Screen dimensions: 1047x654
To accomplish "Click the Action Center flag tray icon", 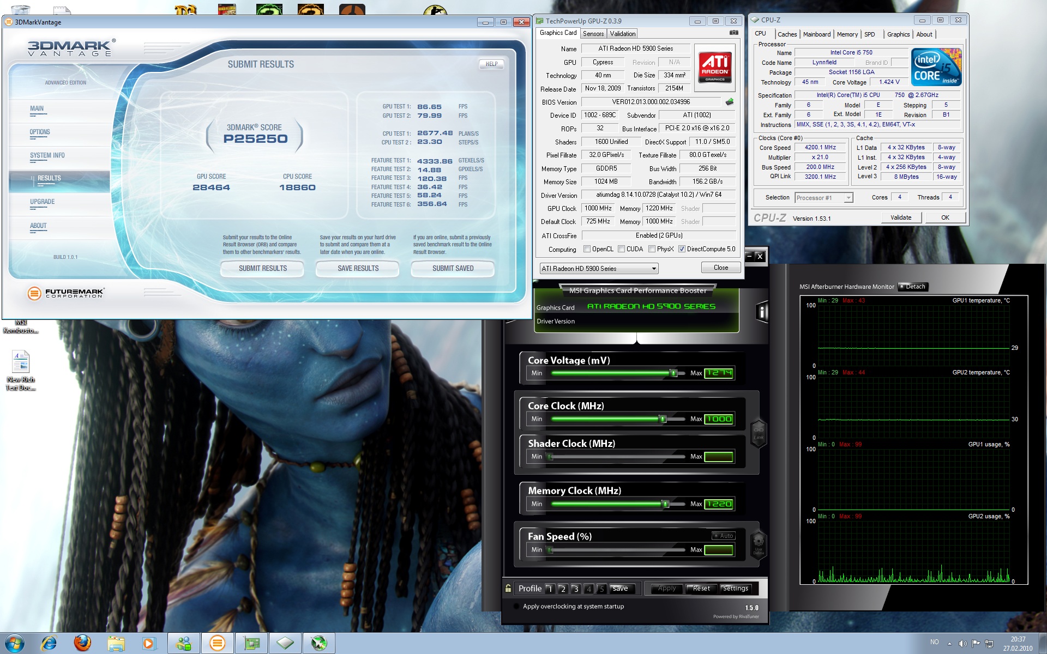I will [976, 644].
